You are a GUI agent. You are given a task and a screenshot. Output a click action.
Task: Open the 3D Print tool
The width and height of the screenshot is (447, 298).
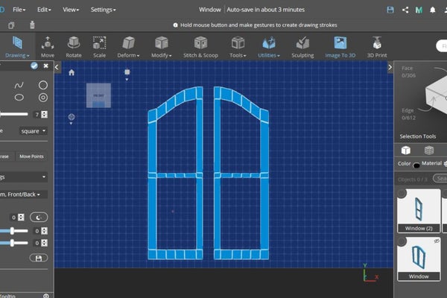pyautogui.click(x=377, y=46)
